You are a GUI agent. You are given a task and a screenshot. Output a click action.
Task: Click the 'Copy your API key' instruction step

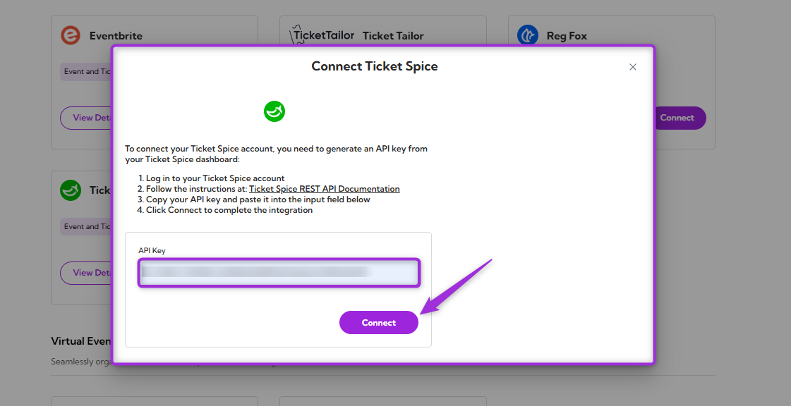coord(258,199)
